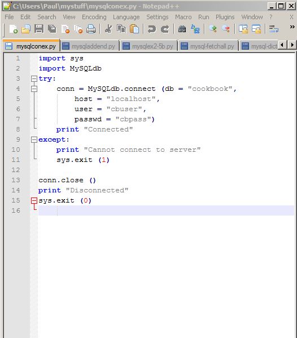297x338 pixels.
Task: Click the text "localhost" in line 5
Action: (x=131, y=99)
